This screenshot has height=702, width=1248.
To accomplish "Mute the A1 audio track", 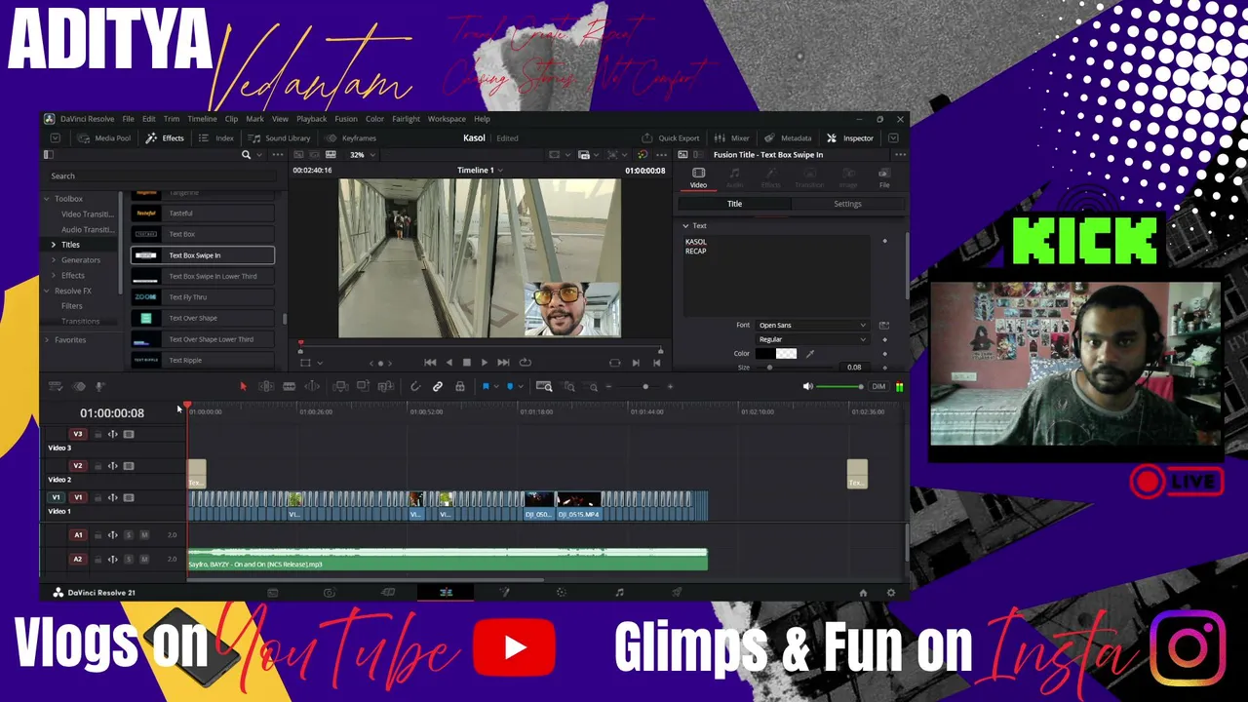I will coord(144,535).
